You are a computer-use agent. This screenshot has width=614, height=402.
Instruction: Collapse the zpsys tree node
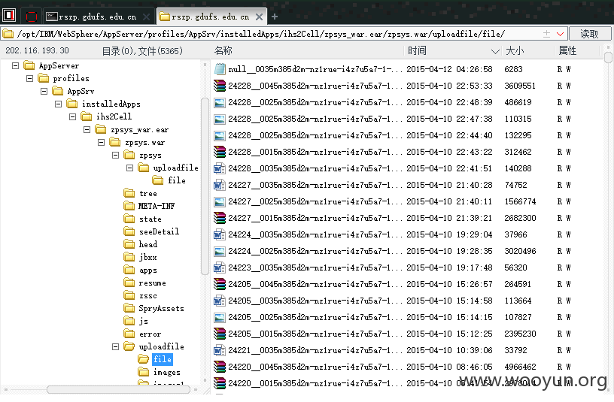(x=116, y=156)
